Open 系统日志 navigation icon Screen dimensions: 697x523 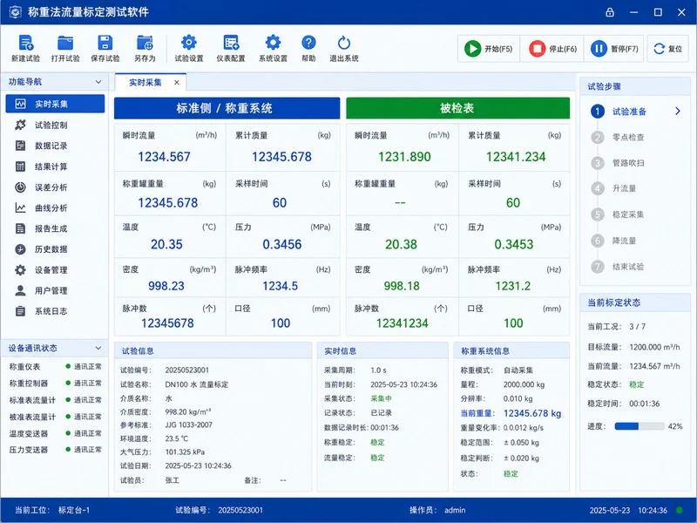click(20, 311)
